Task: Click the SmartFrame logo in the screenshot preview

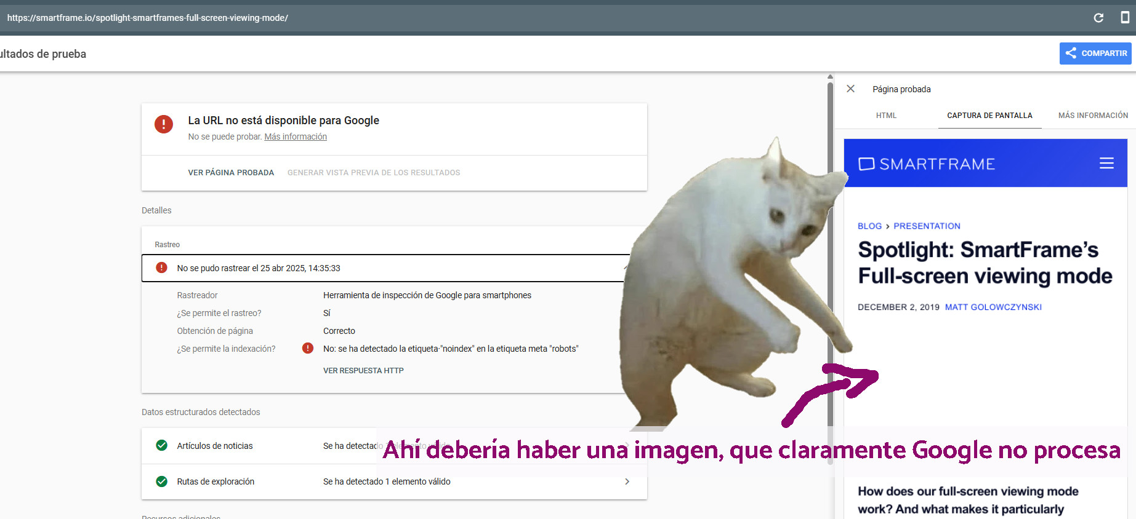Action: pyautogui.click(x=927, y=164)
